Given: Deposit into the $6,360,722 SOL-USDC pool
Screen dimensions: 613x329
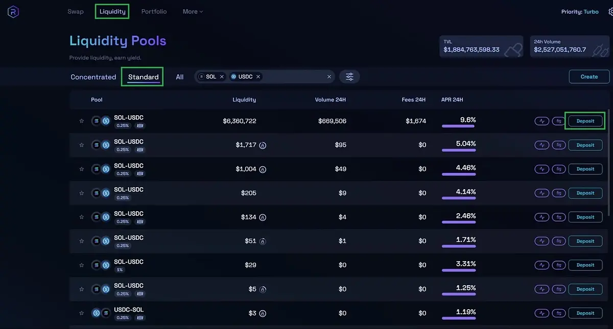Looking at the screenshot, I should click(x=585, y=121).
